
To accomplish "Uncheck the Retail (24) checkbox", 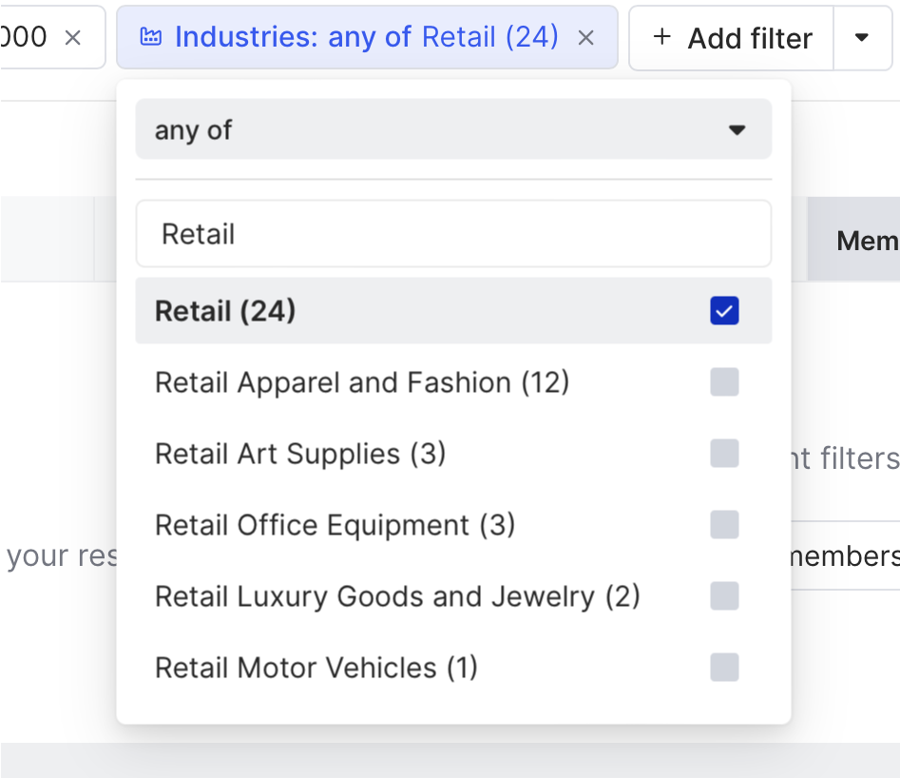I will [724, 311].
